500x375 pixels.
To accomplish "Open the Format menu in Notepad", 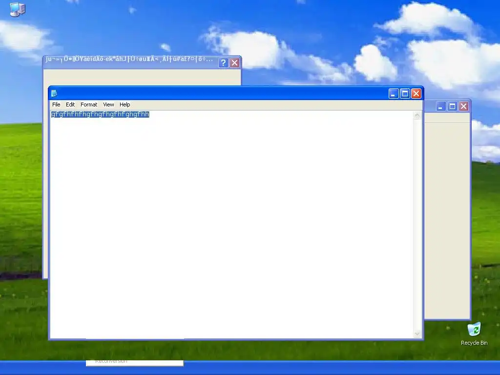I will click(x=89, y=104).
